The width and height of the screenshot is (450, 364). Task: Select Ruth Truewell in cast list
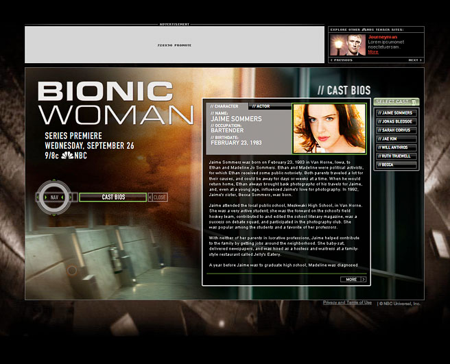coord(396,156)
